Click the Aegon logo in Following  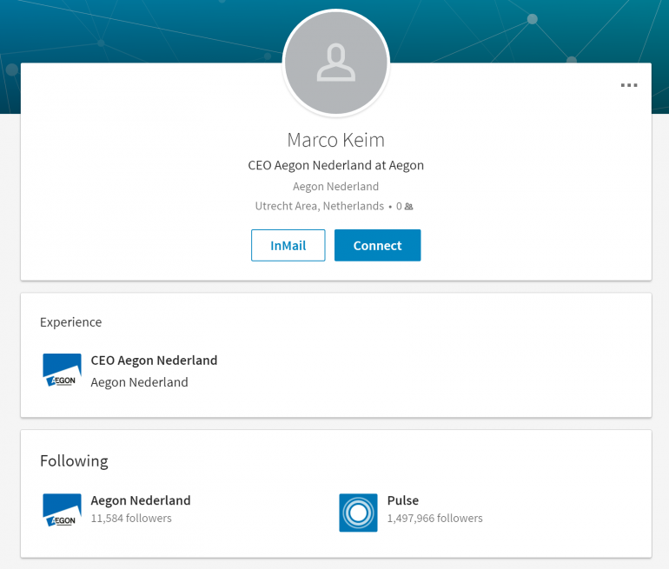[62, 510]
